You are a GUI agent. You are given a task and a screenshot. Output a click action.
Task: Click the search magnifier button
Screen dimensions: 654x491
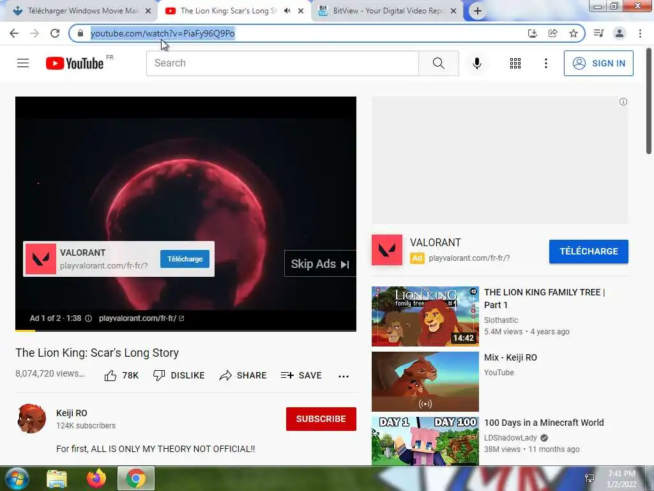pos(438,63)
